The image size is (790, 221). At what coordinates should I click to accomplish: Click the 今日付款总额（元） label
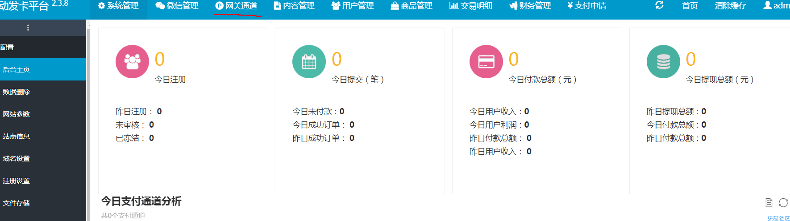543,80
